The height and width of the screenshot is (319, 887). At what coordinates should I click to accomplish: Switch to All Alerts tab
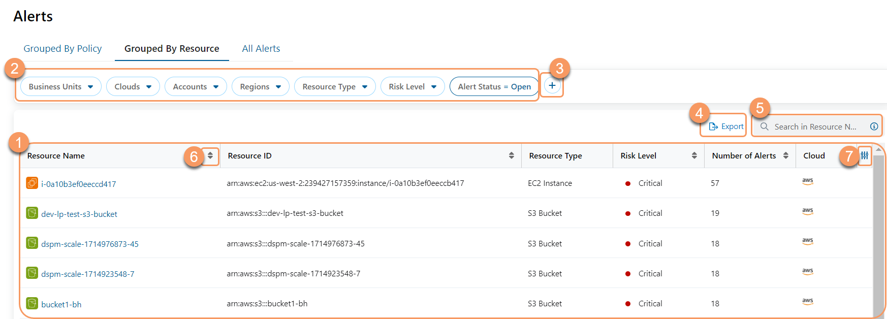[261, 49]
